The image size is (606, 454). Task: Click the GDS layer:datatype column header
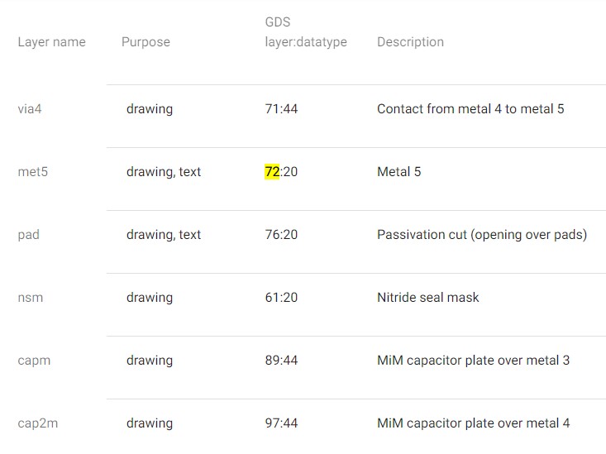pos(306,32)
